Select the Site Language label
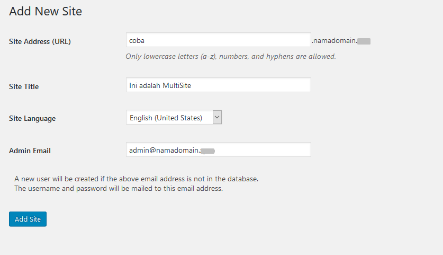 32,118
